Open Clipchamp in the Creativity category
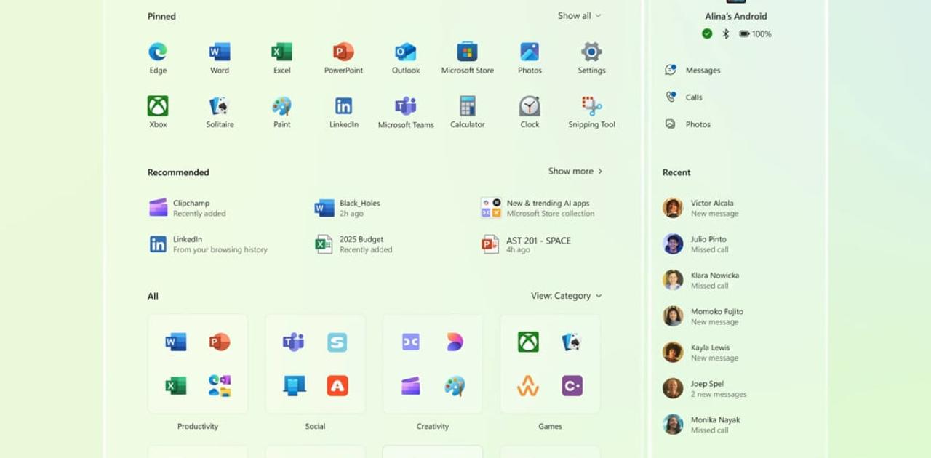Viewport: 931px width, 458px height. tap(411, 386)
